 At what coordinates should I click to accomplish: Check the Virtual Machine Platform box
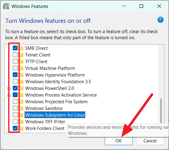pos(15,68)
